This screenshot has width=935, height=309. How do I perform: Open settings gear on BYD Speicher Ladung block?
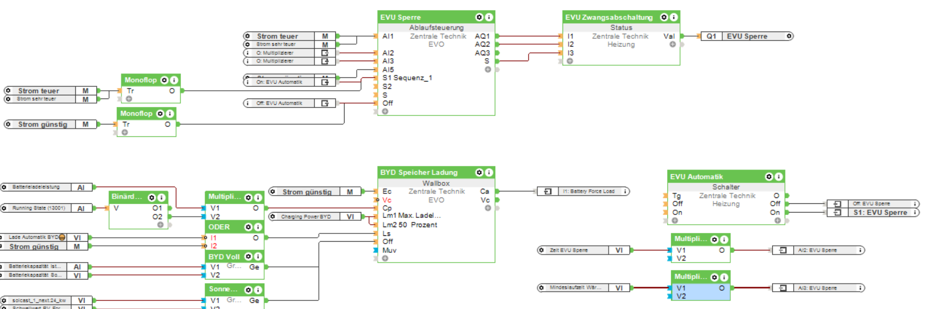(x=479, y=172)
